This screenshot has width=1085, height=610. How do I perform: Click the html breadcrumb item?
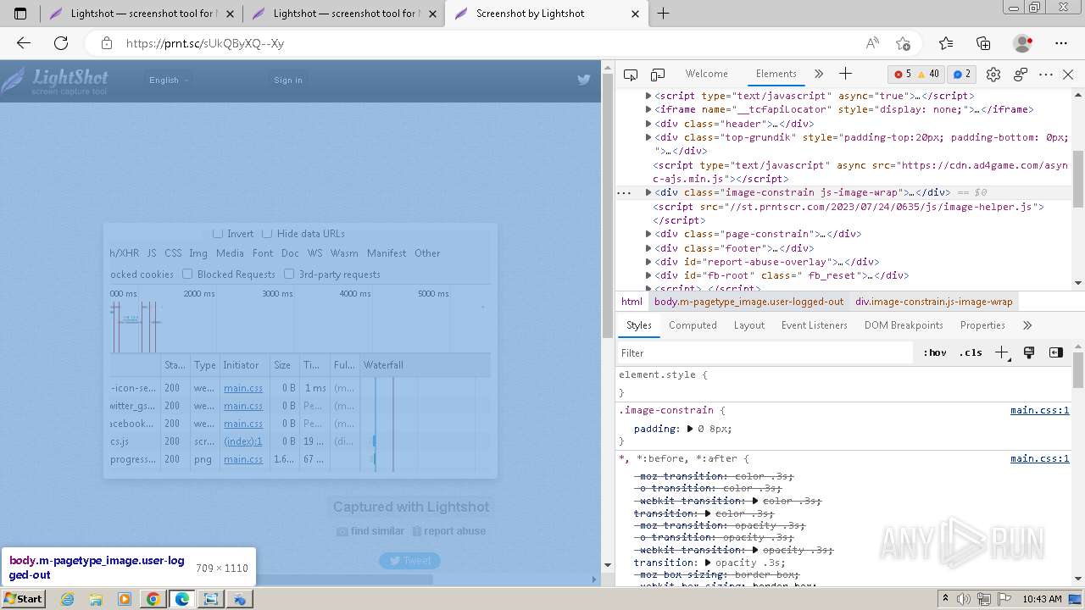pos(632,302)
